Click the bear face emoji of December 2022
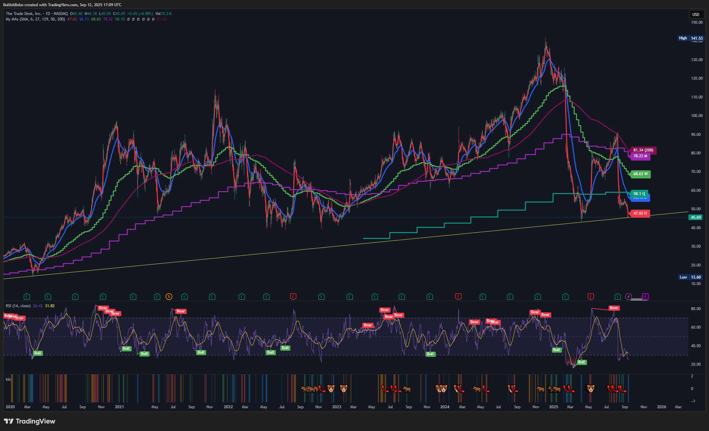 click(x=331, y=388)
